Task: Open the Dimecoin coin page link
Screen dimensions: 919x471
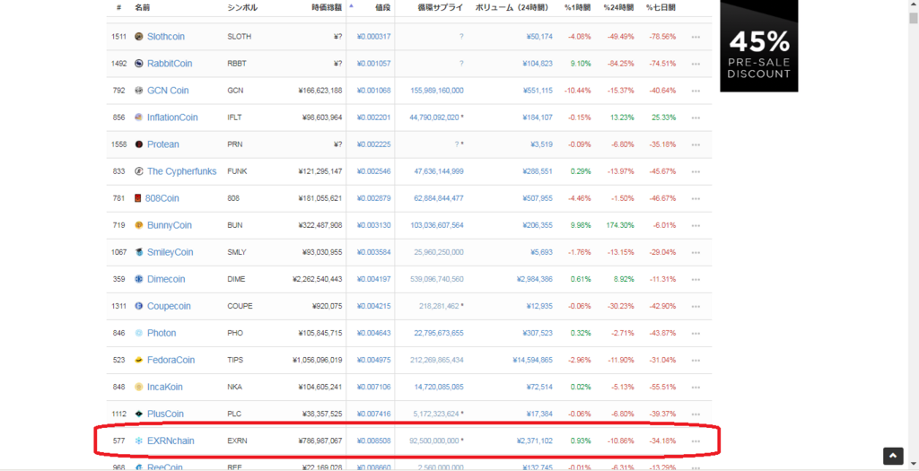Action: [166, 279]
